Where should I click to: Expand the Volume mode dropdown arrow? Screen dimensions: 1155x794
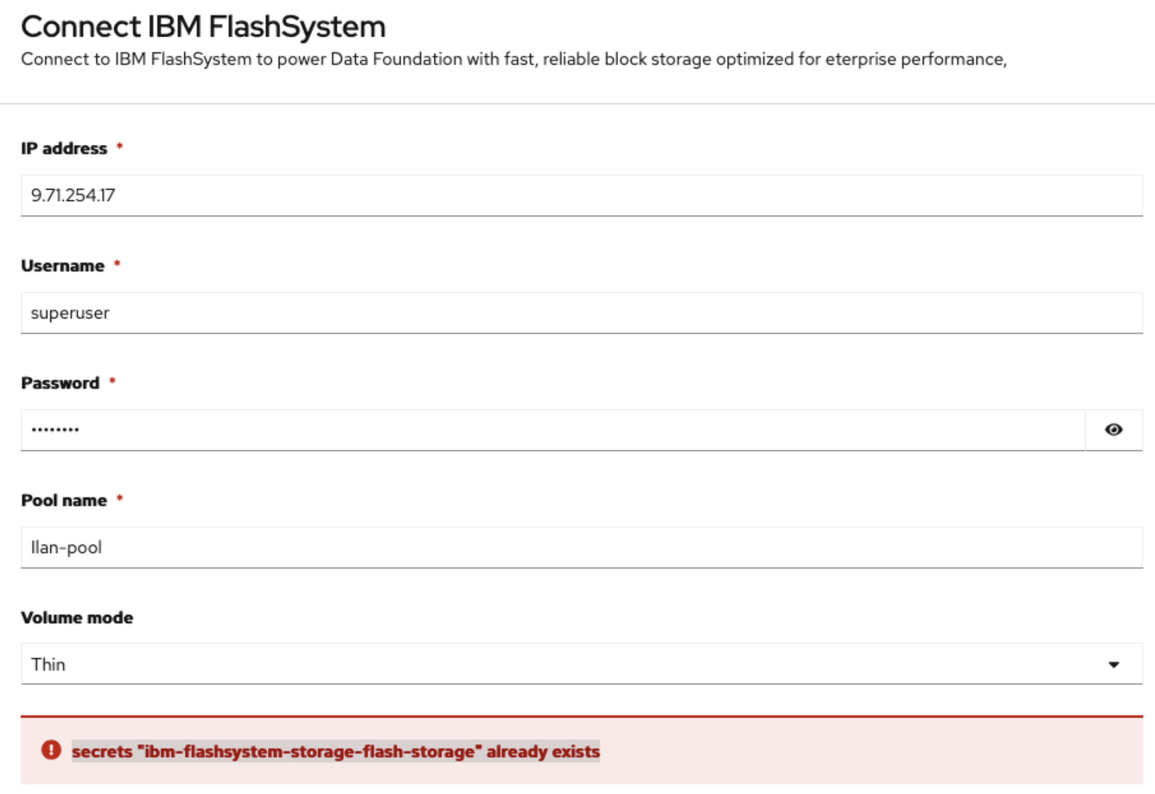coord(1113,665)
